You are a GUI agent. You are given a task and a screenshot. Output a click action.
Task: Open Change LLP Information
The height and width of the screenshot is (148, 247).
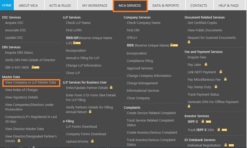click(x=84, y=66)
